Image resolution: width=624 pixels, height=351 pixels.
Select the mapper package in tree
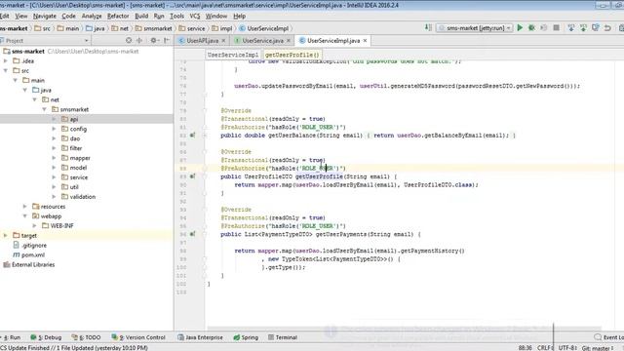[x=80, y=158]
